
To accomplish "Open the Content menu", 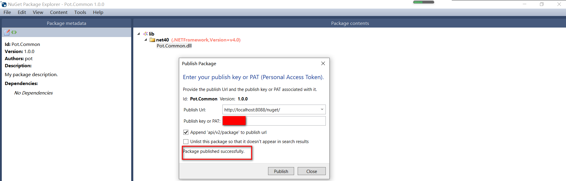I will point(59,12).
